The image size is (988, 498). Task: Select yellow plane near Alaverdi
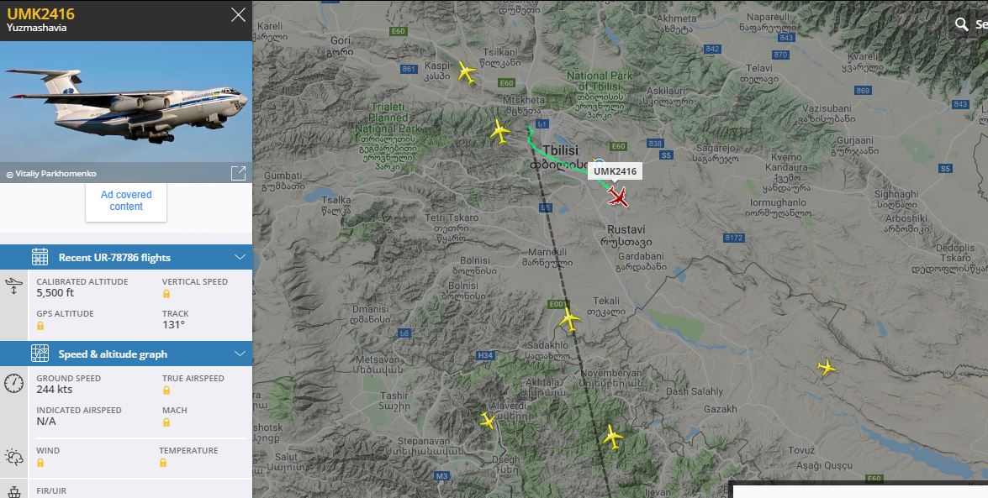click(x=487, y=420)
